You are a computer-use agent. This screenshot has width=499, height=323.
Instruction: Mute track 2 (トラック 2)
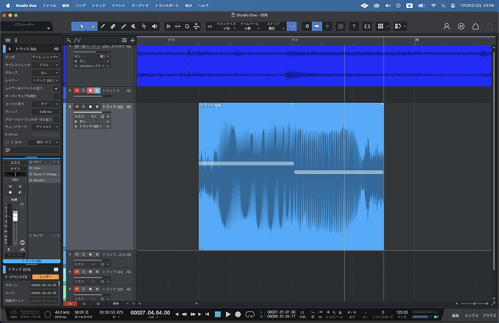pos(76,91)
